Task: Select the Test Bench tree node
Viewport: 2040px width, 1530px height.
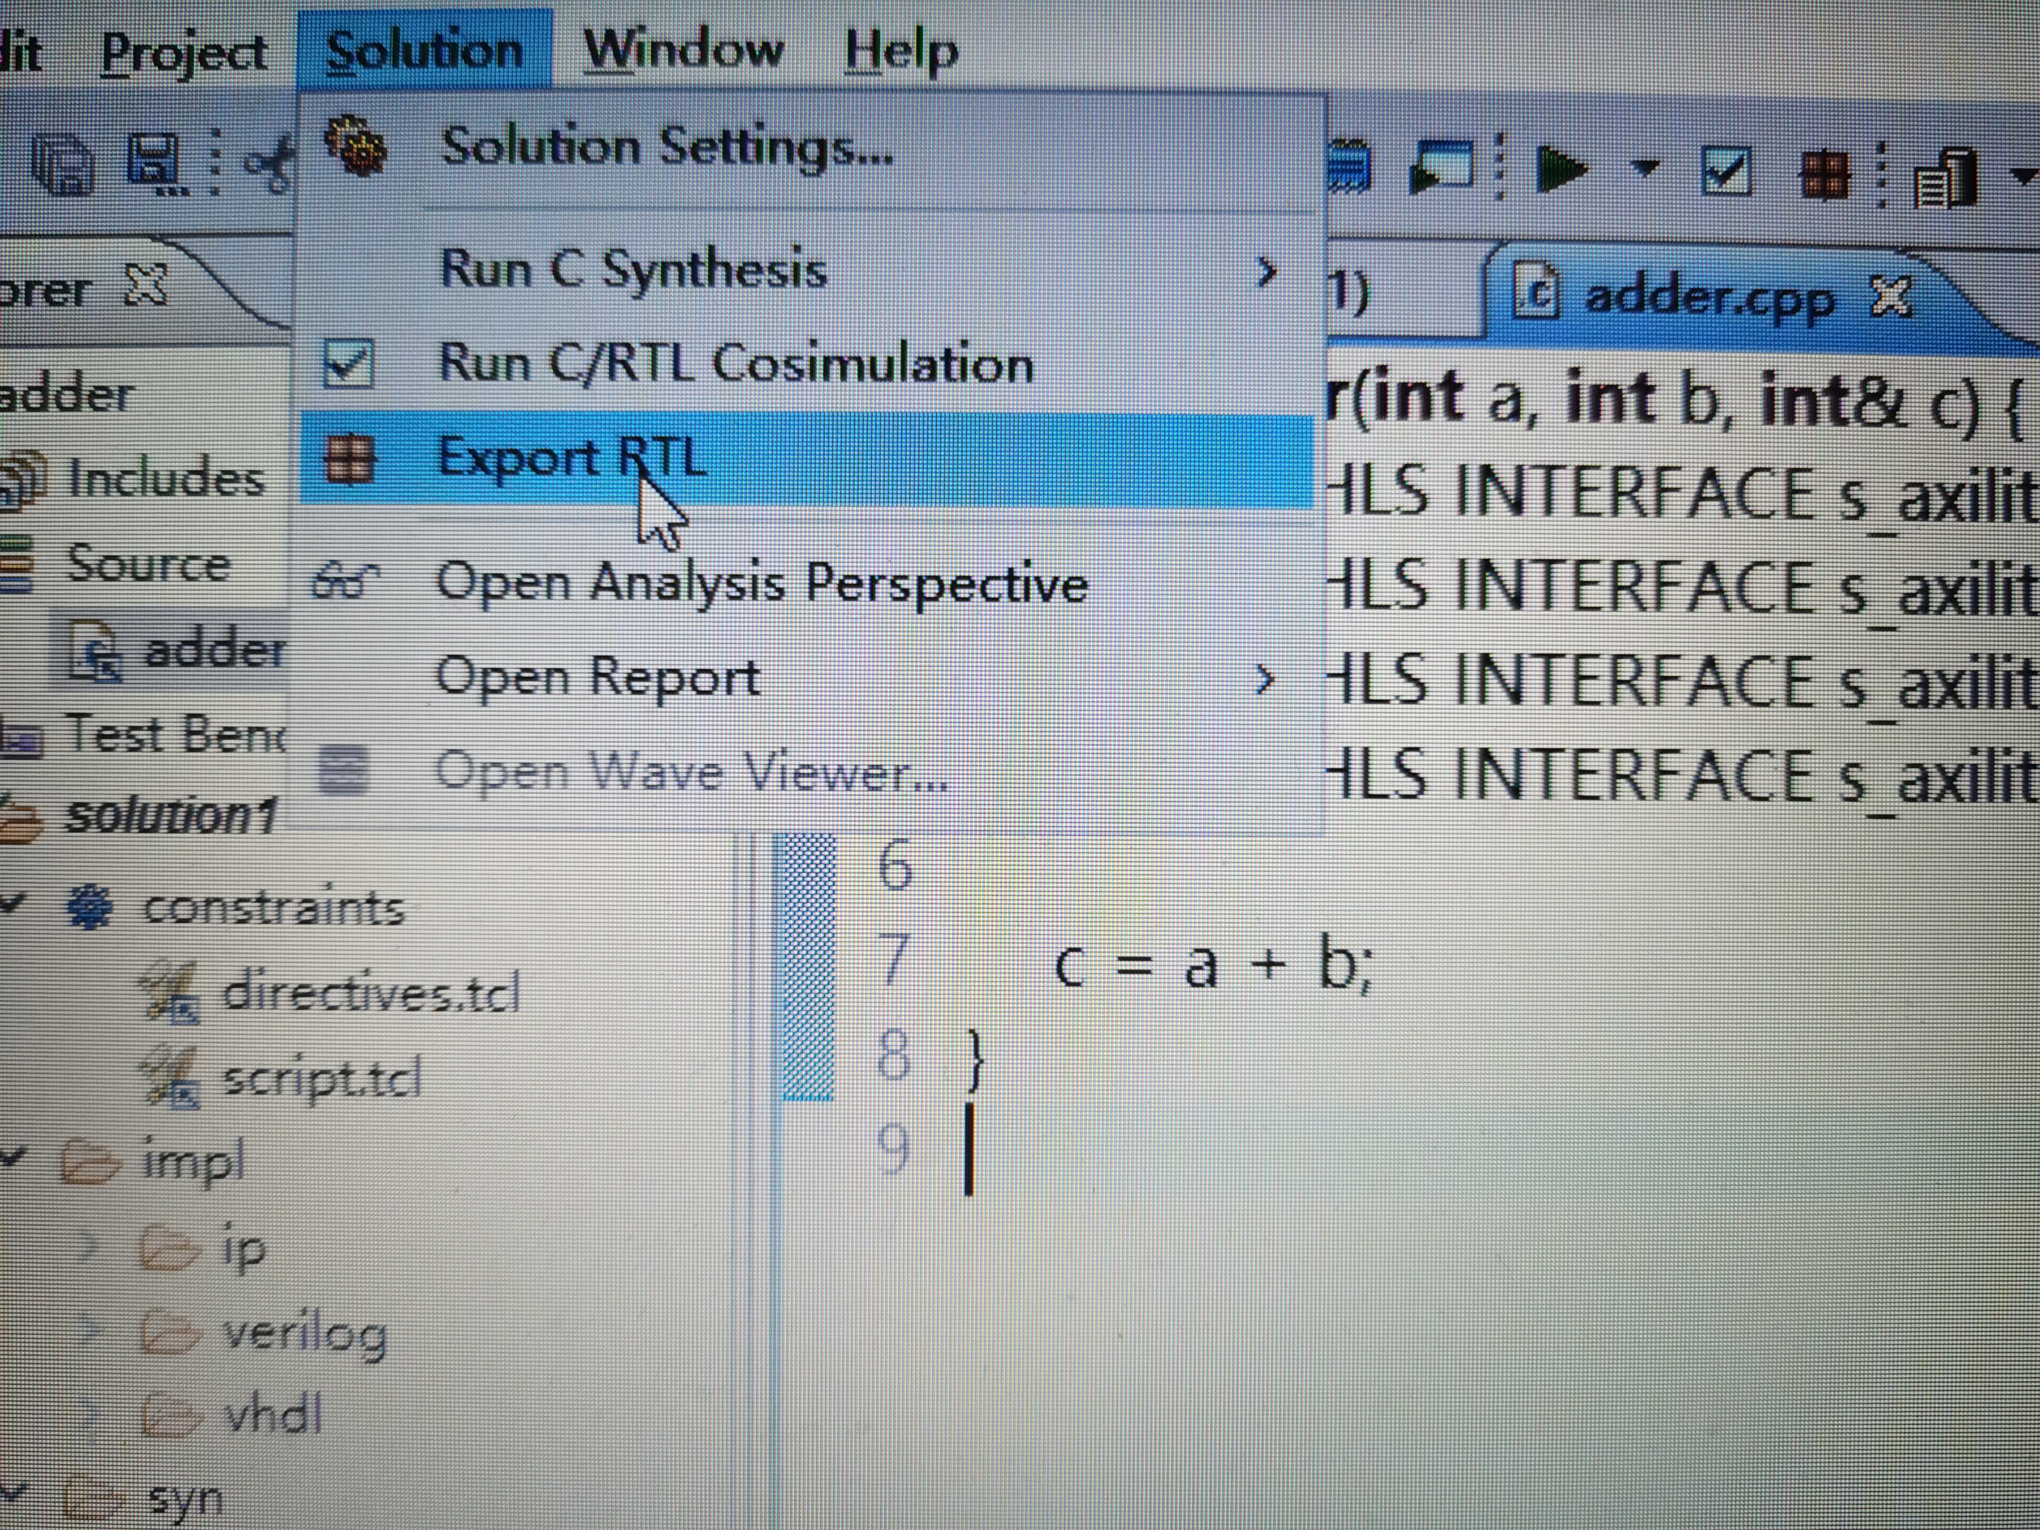Action: click(x=175, y=734)
